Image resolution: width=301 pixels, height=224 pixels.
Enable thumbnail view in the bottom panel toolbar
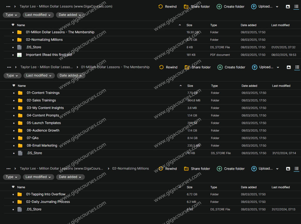pos(288,169)
